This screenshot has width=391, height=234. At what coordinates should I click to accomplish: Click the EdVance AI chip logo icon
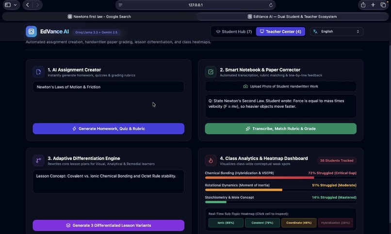click(x=31, y=31)
